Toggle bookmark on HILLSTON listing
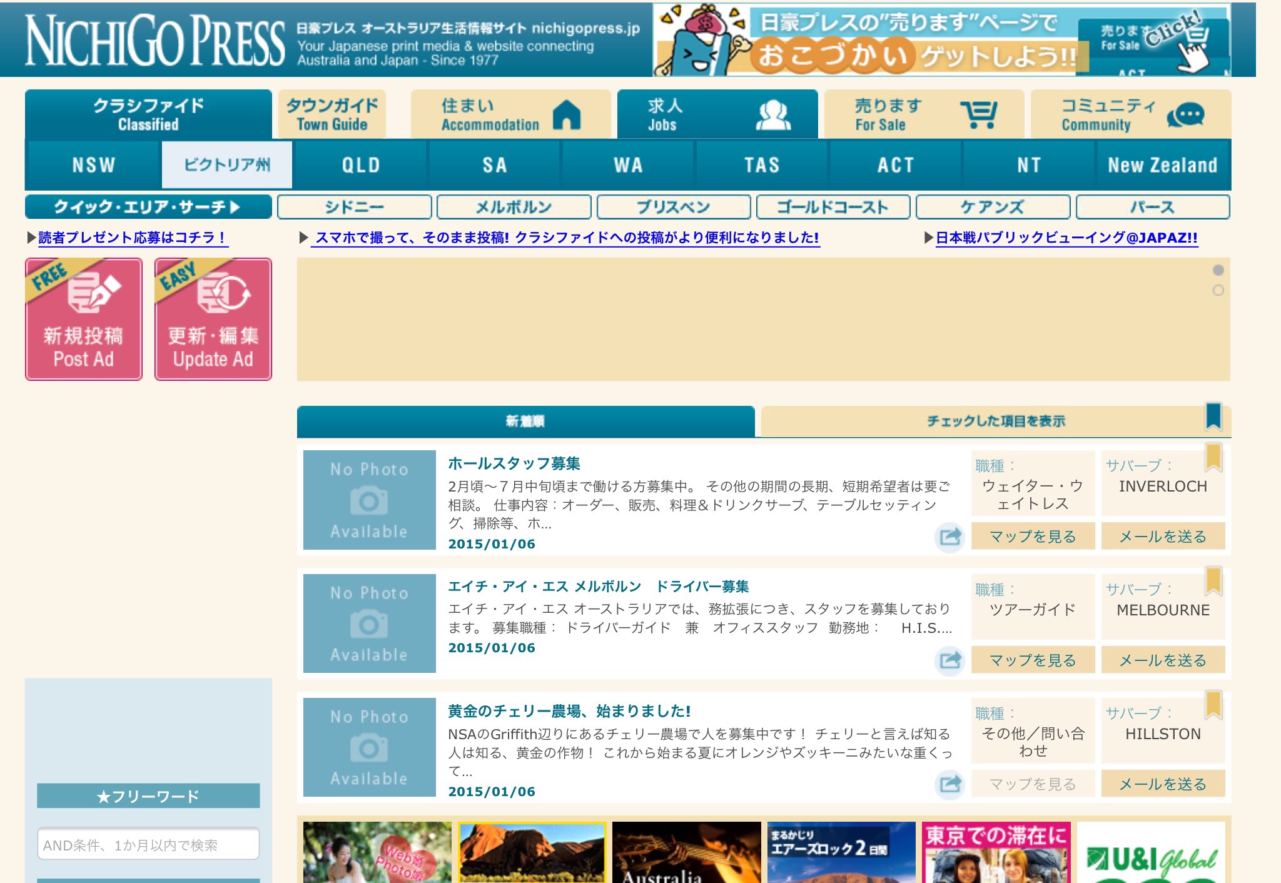Screen dimensions: 1281x883 (1213, 705)
